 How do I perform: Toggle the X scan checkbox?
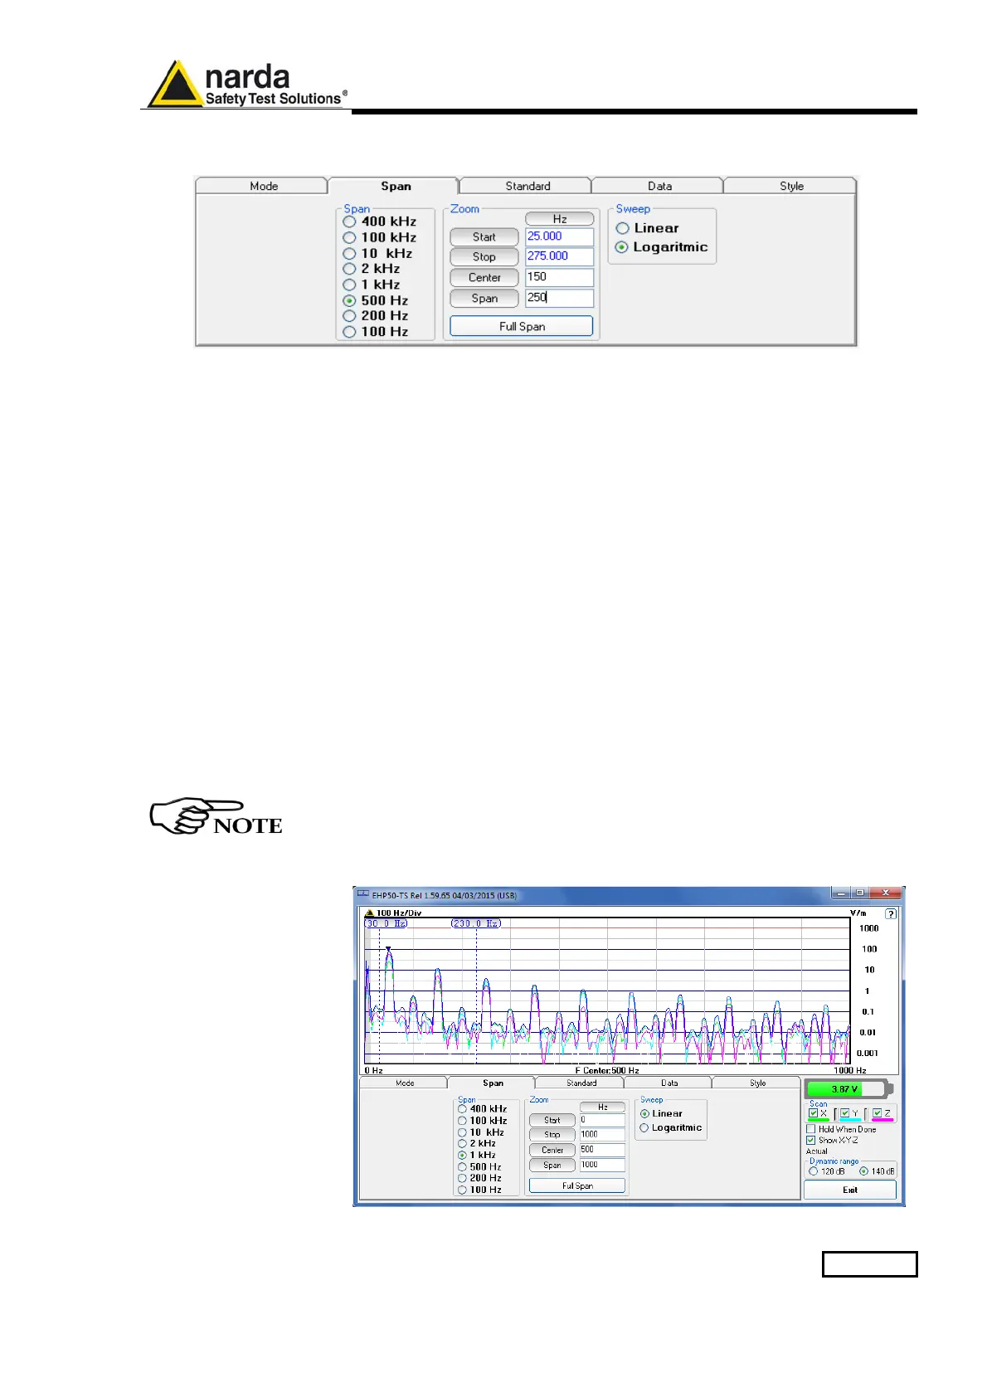tap(814, 1113)
